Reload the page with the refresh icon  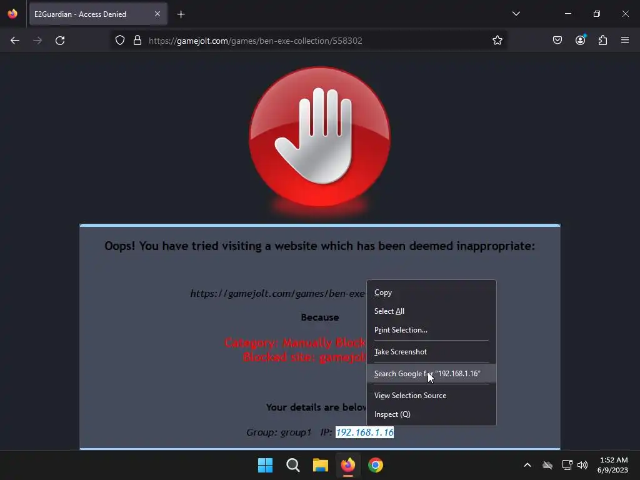[60, 41]
